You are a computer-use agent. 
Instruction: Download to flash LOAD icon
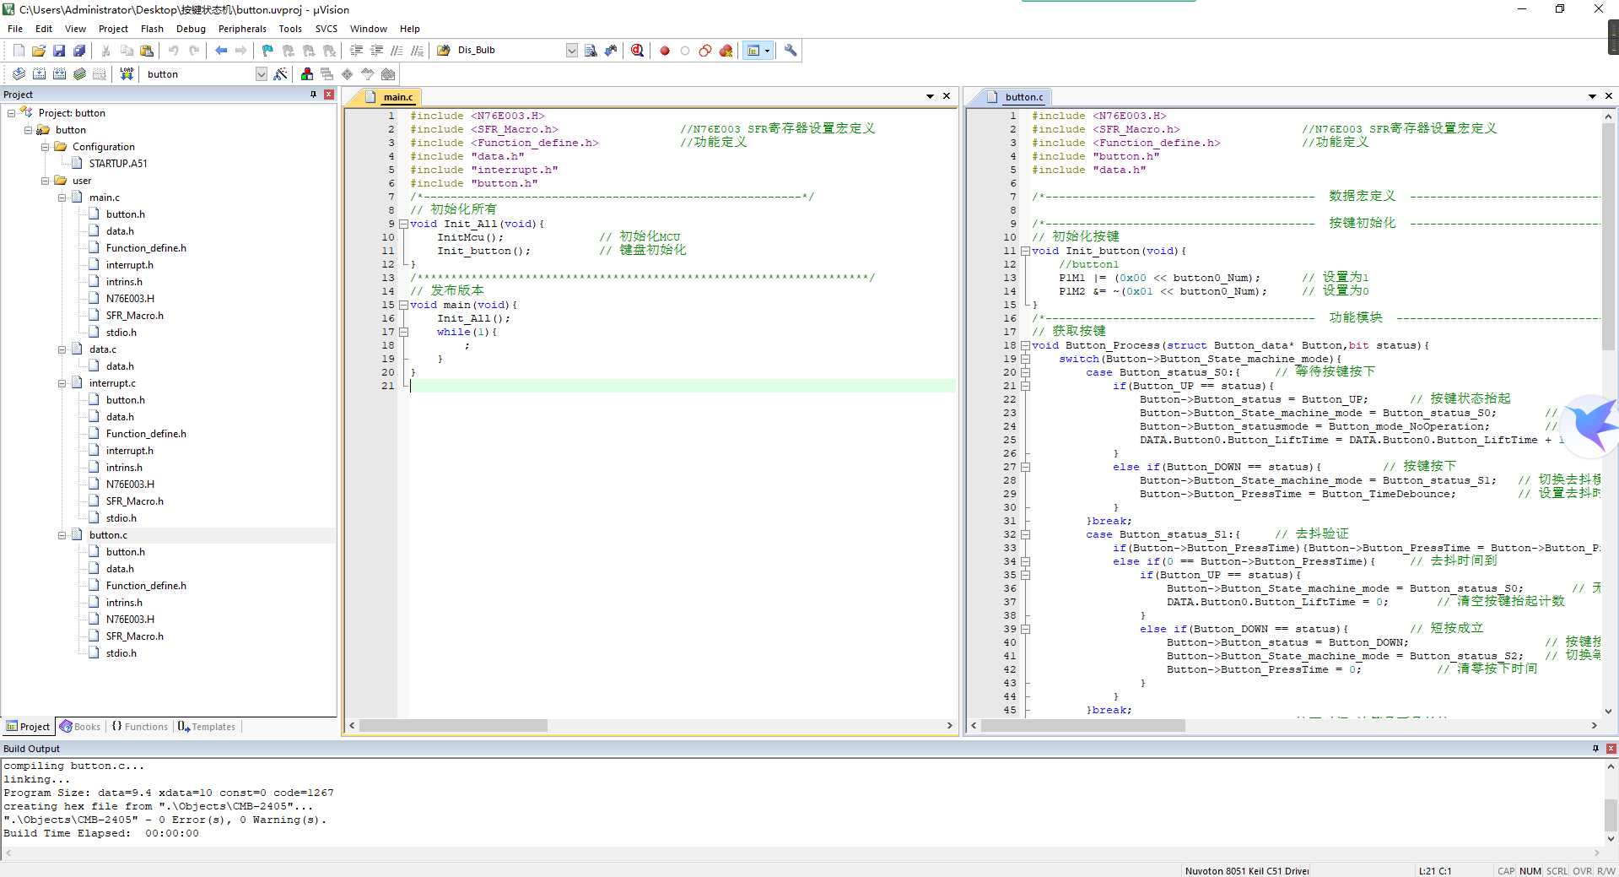pos(127,74)
